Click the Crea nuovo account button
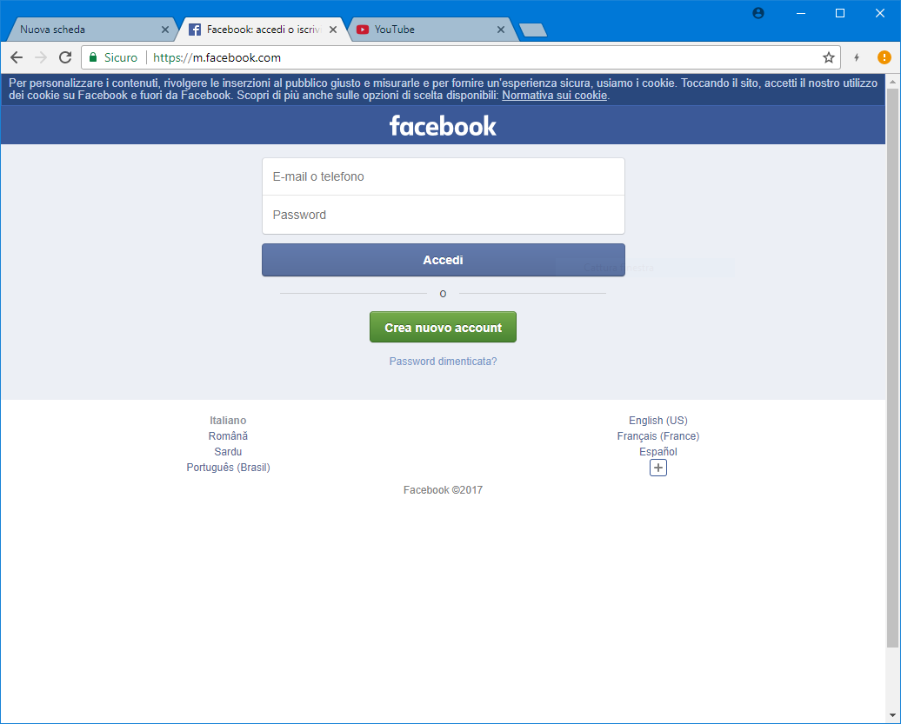The width and height of the screenshot is (901, 724). tap(443, 328)
